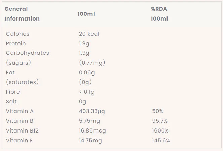The image size is (223, 151).
Task: Select the 403.33µg Vitamin A value
Action: pos(92,111)
